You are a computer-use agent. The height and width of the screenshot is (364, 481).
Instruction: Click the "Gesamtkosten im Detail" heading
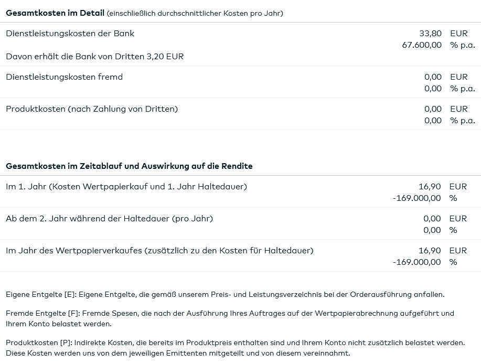(55, 13)
